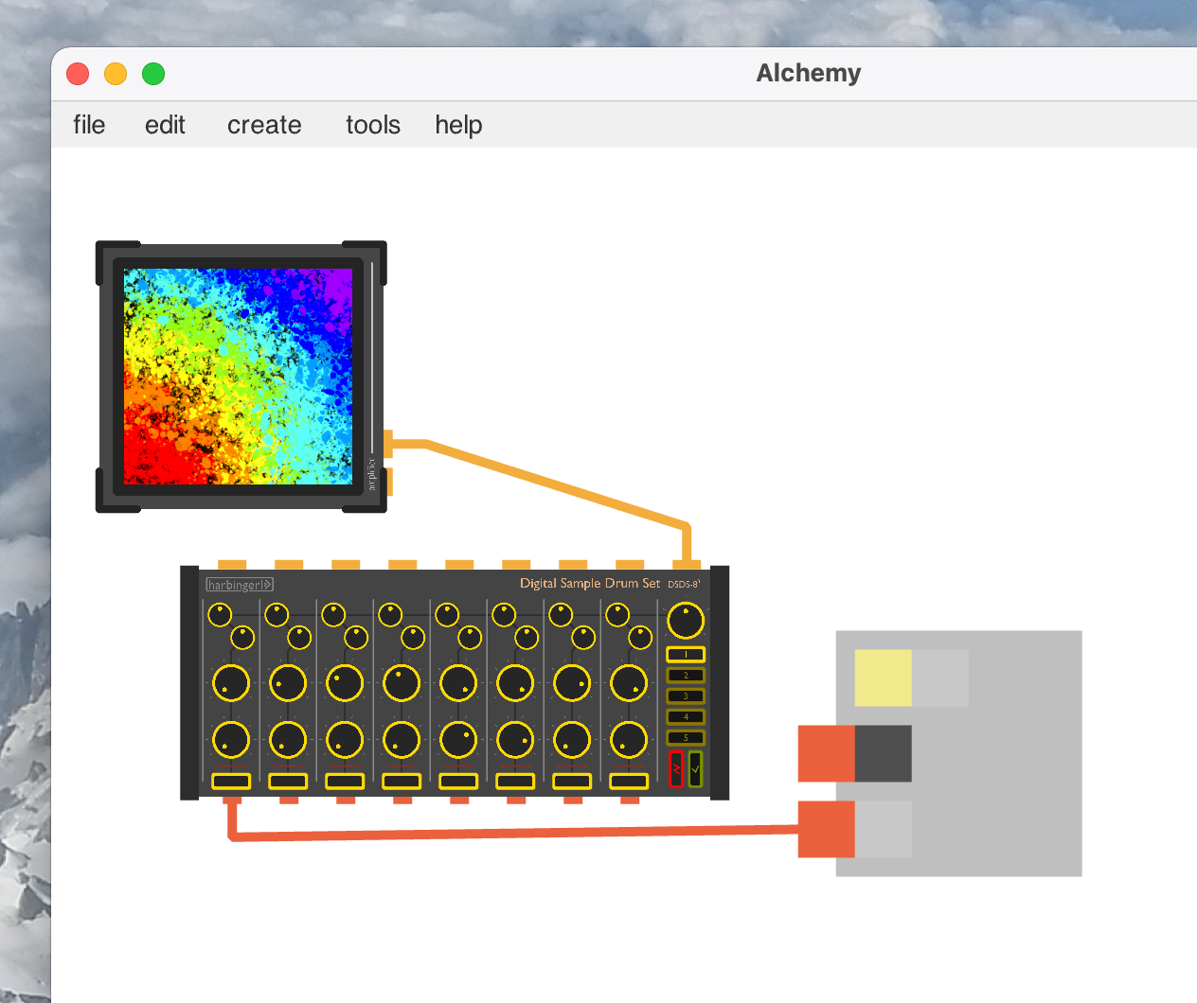Click the upper unconnected red input port on gray module
This screenshot has width=1197, height=1003.
click(x=826, y=753)
